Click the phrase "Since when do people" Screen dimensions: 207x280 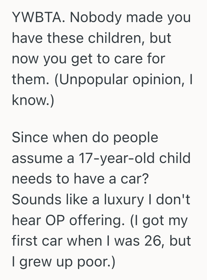[85, 137]
